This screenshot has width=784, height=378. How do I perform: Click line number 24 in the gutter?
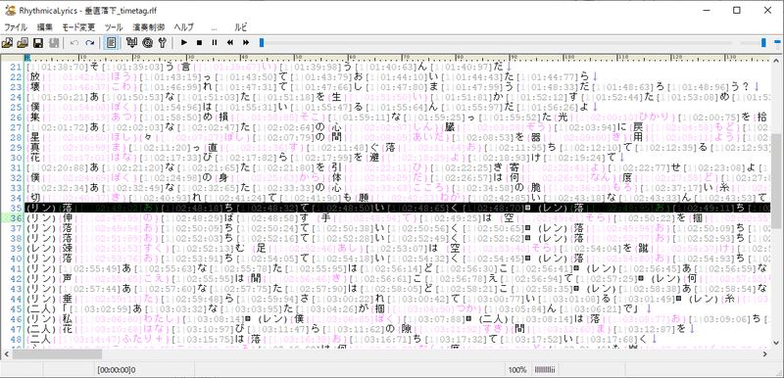16,96
